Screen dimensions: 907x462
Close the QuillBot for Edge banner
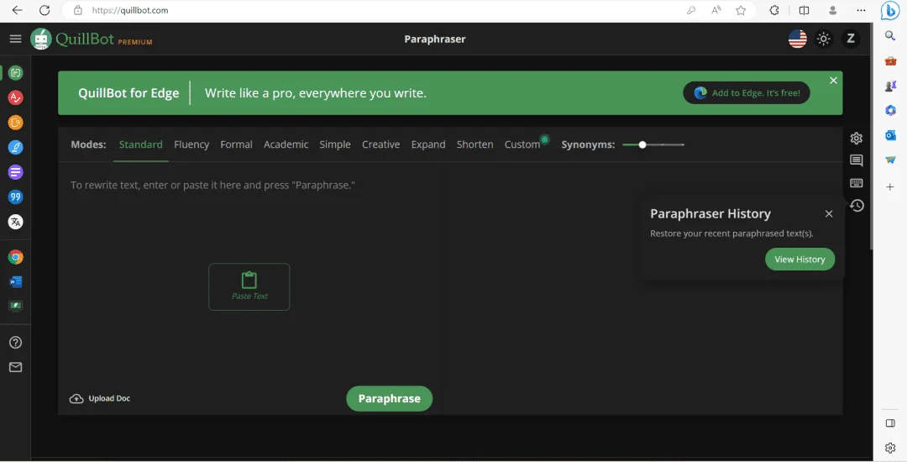pyautogui.click(x=834, y=81)
